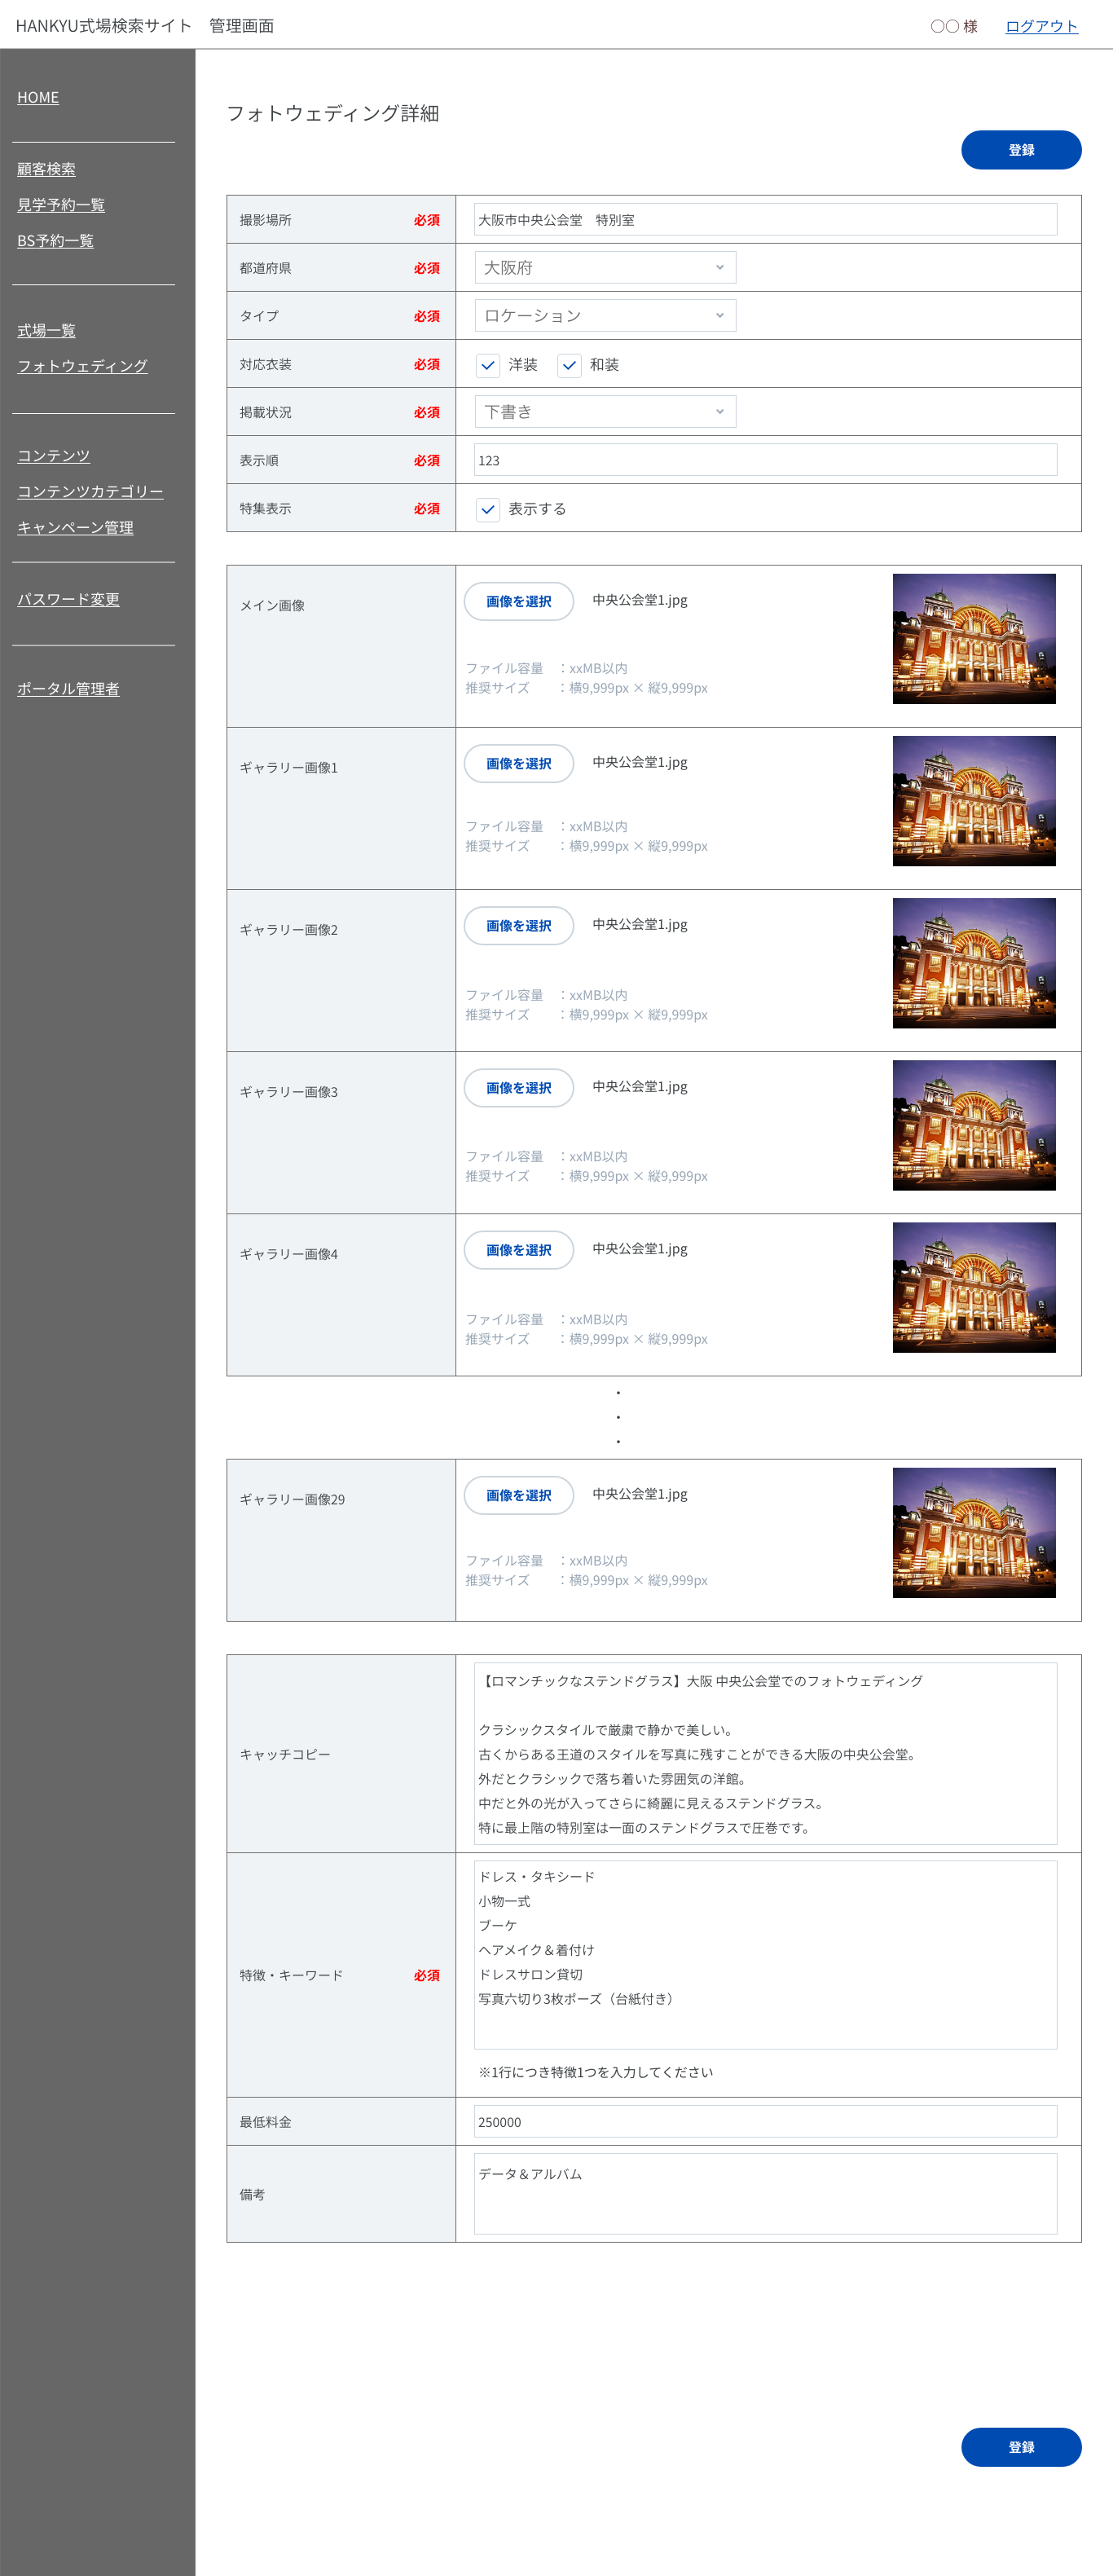Go to 顧客検索 in the sidebar
Screen dimensions: 1113x2576
coord(46,169)
